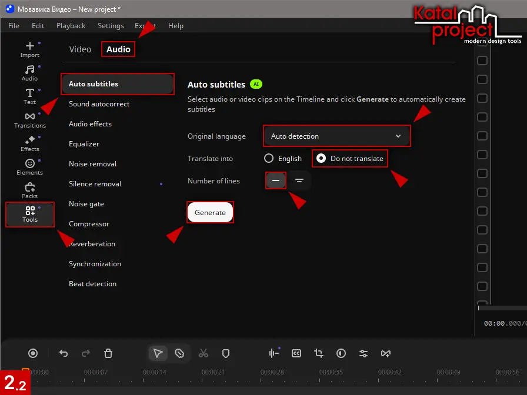Open the Settings menu

click(111, 26)
